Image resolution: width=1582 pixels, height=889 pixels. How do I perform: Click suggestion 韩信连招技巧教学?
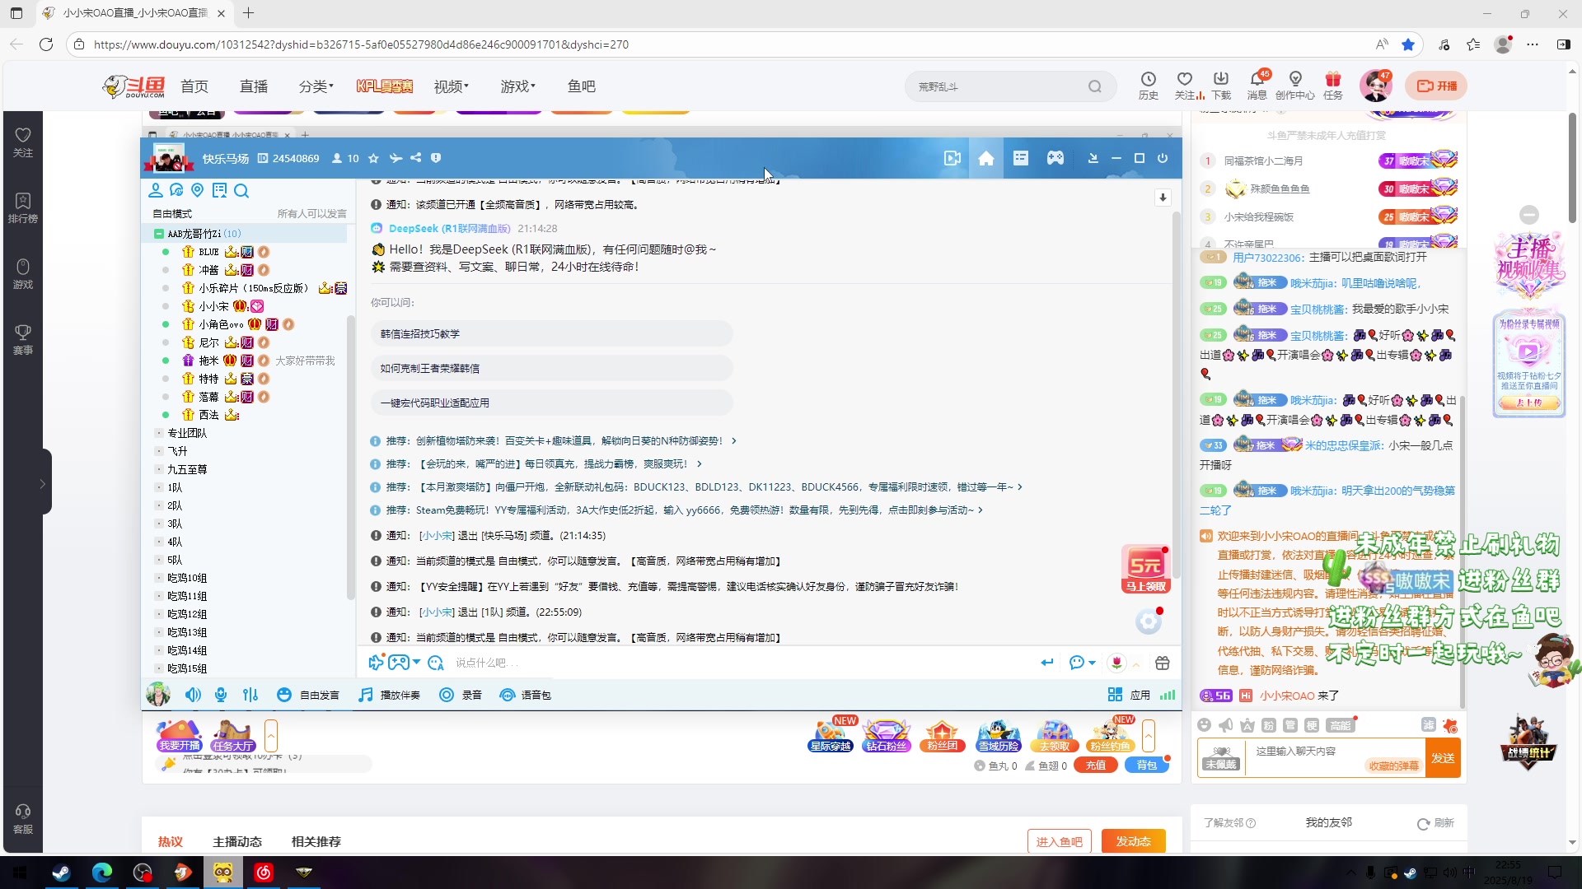(x=551, y=334)
